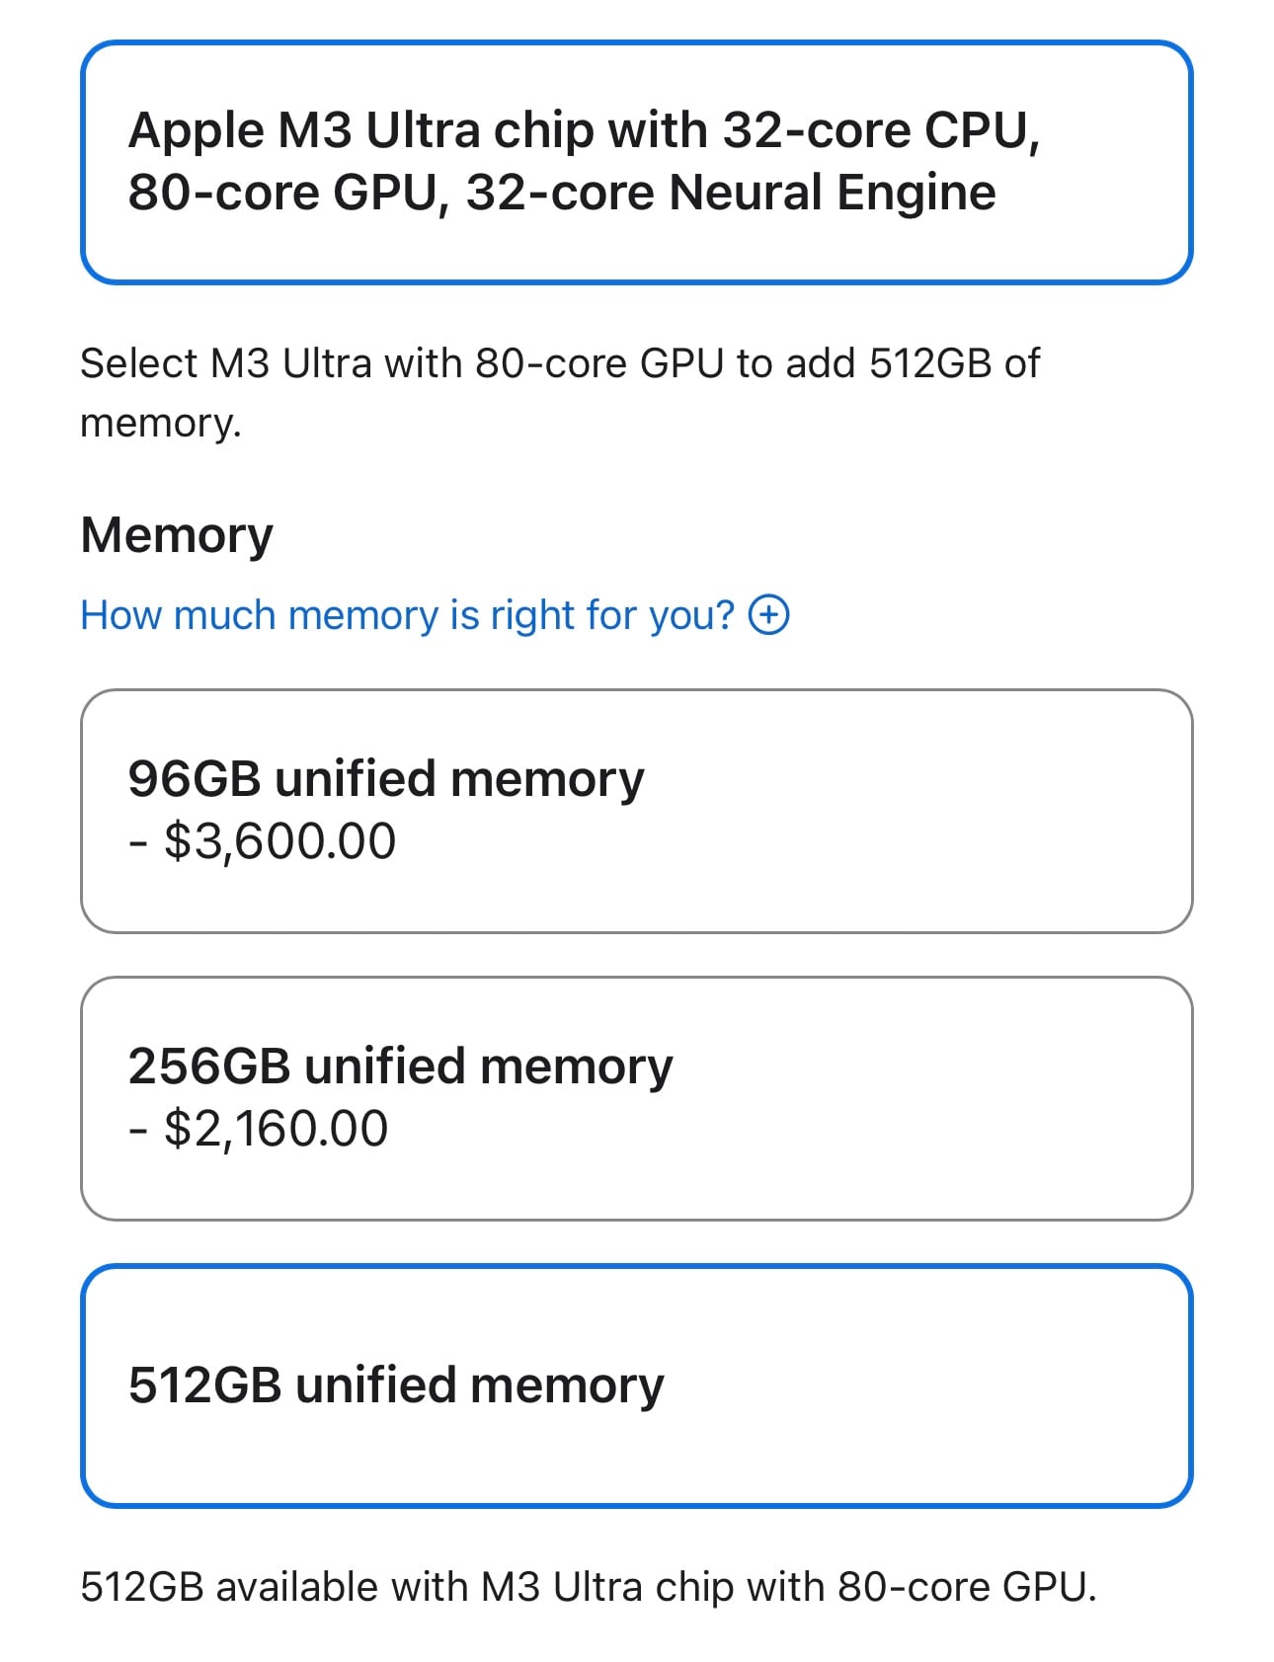Click the 80-core GPU, 32-core Neural Engine line

pos(562,193)
